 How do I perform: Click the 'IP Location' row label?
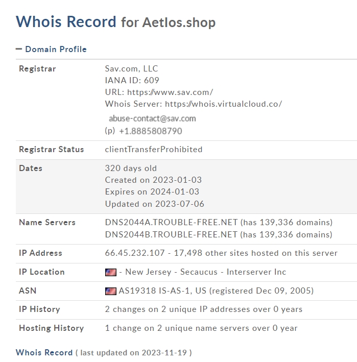point(41,272)
